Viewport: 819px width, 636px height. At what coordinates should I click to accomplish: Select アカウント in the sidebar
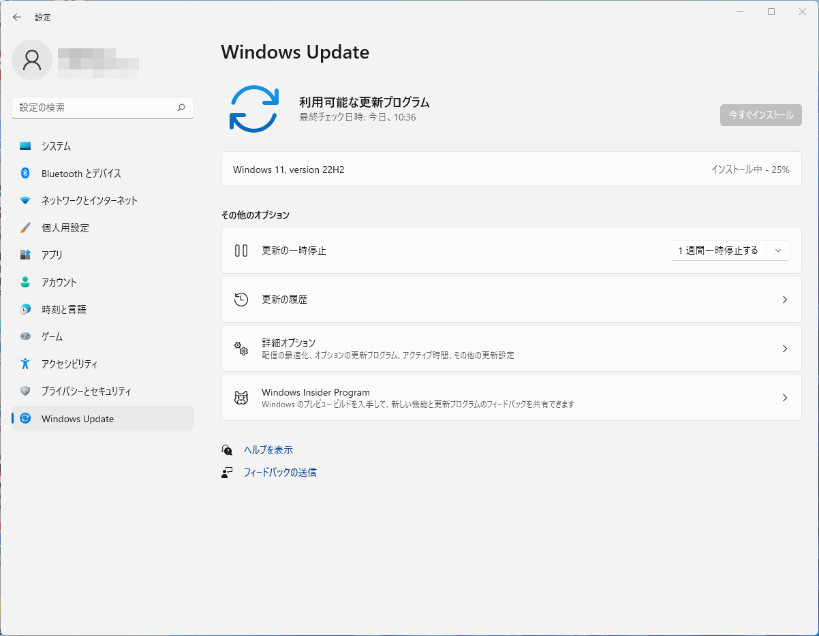(103, 282)
